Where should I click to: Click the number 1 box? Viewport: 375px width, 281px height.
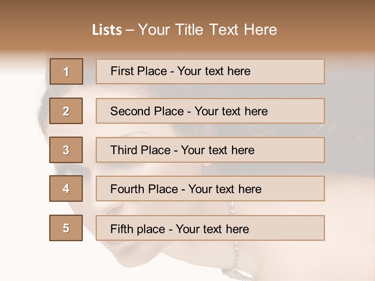(66, 71)
